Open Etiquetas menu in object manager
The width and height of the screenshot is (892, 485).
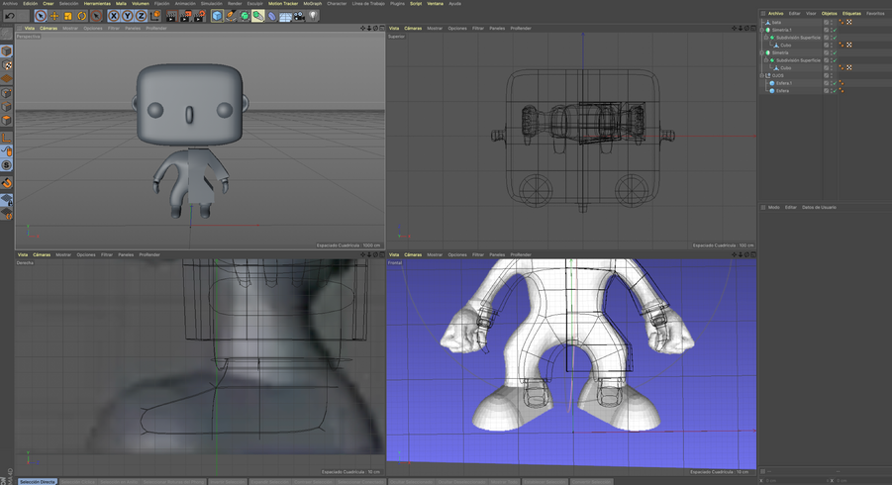[851, 13]
